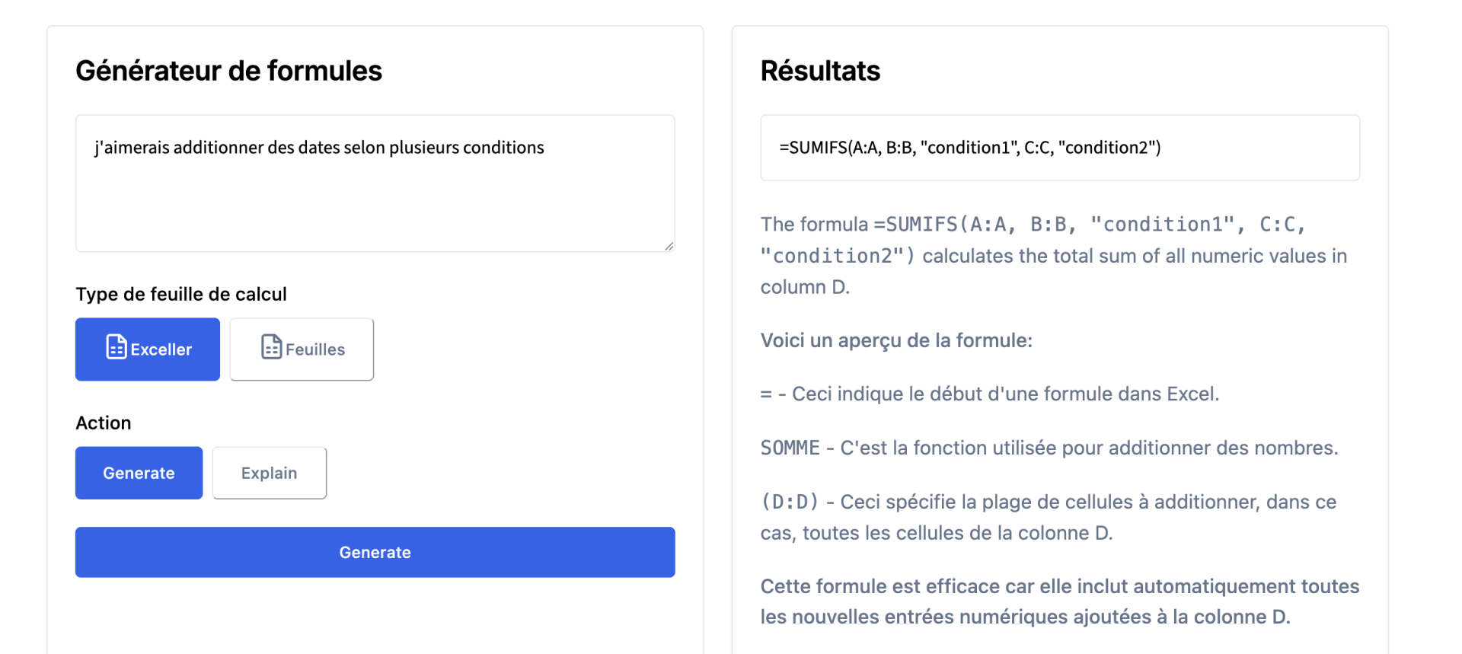Switch spreadsheet type to Feuilles
The width and height of the screenshot is (1462, 654).
click(x=302, y=349)
